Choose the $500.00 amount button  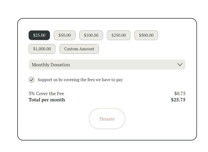click(146, 35)
